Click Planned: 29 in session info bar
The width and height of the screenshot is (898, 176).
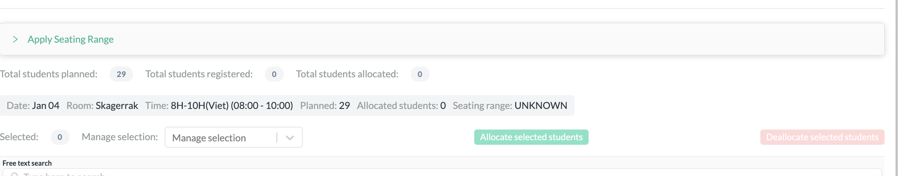(x=325, y=106)
